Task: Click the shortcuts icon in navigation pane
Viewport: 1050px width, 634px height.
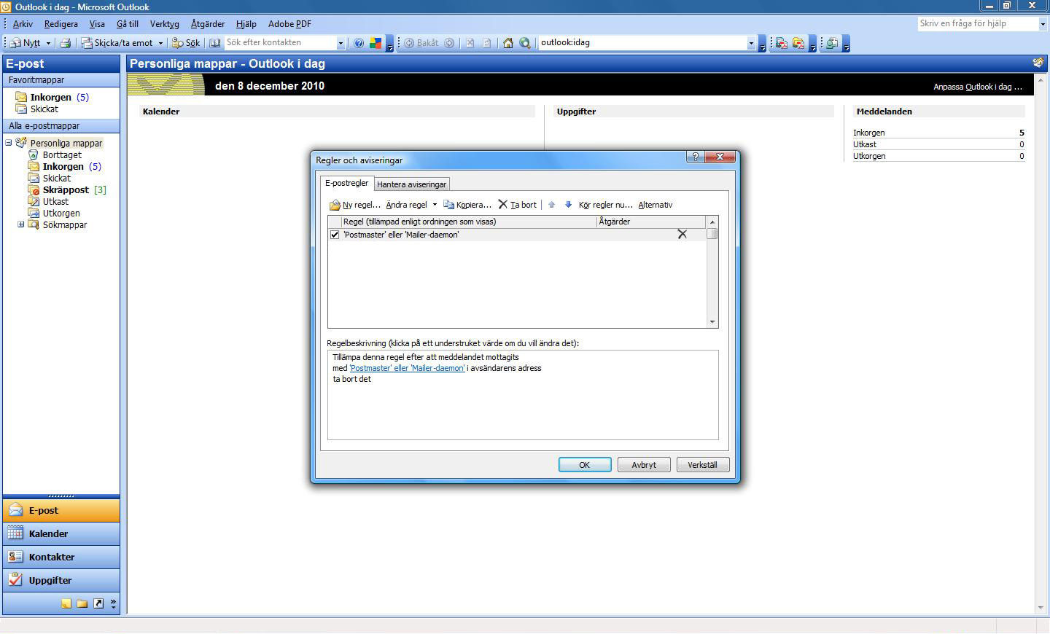Action: (x=98, y=603)
